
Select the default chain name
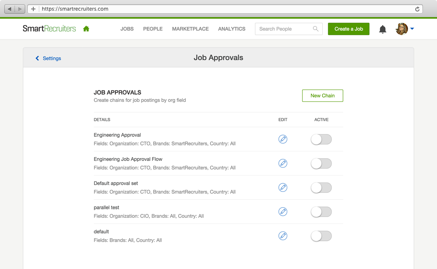101,231
